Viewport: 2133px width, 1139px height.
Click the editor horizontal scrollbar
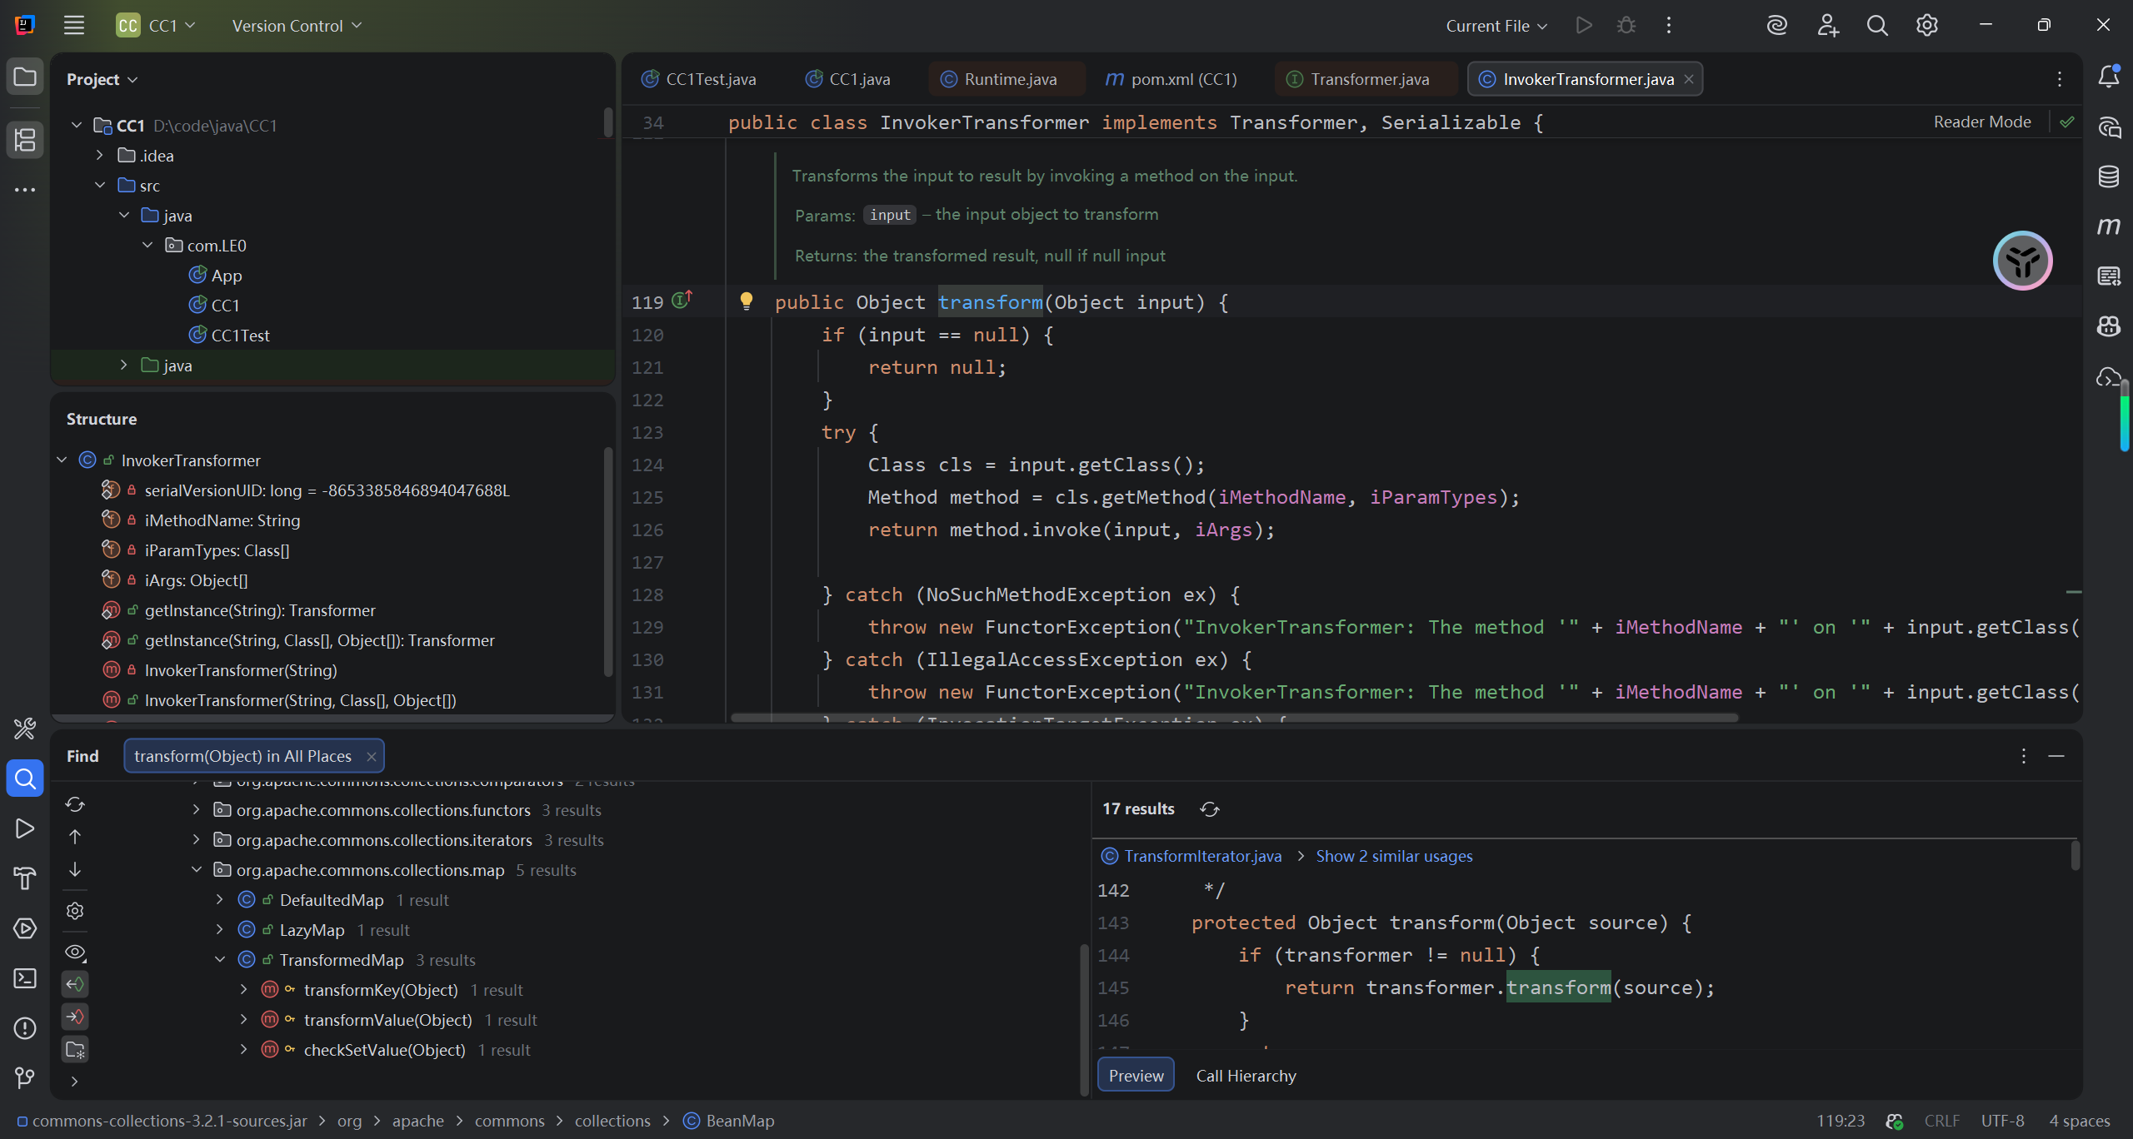(x=1233, y=718)
